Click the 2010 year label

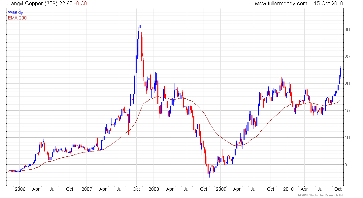[288, 189]
